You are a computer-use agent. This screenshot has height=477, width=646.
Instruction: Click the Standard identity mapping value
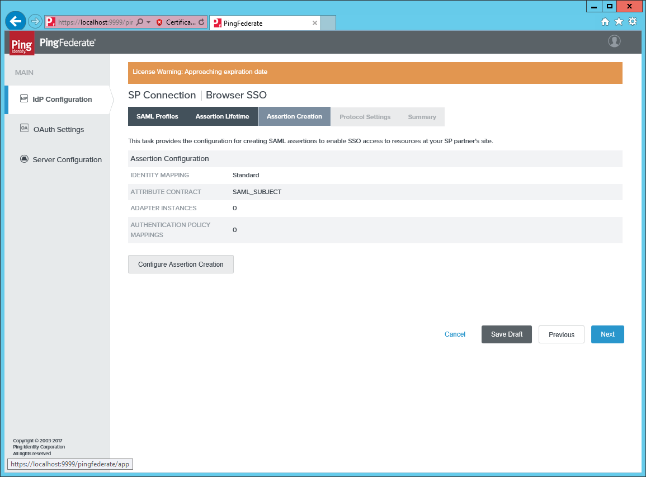coord(246,175)
